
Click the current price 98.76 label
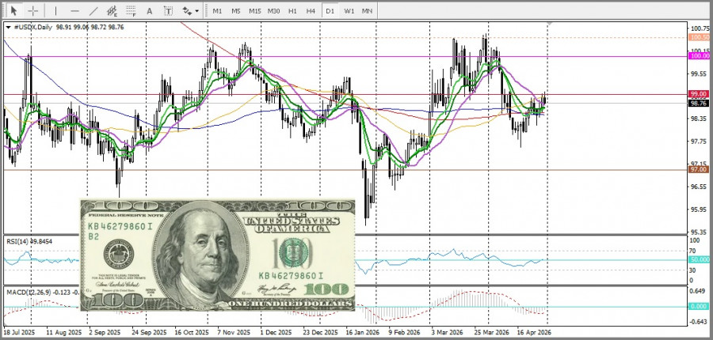(700, 103)
